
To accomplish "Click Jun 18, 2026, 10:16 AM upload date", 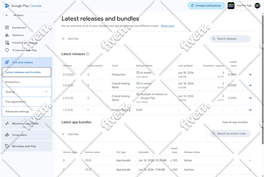I will pyautogui.click(x=152, y=160).
